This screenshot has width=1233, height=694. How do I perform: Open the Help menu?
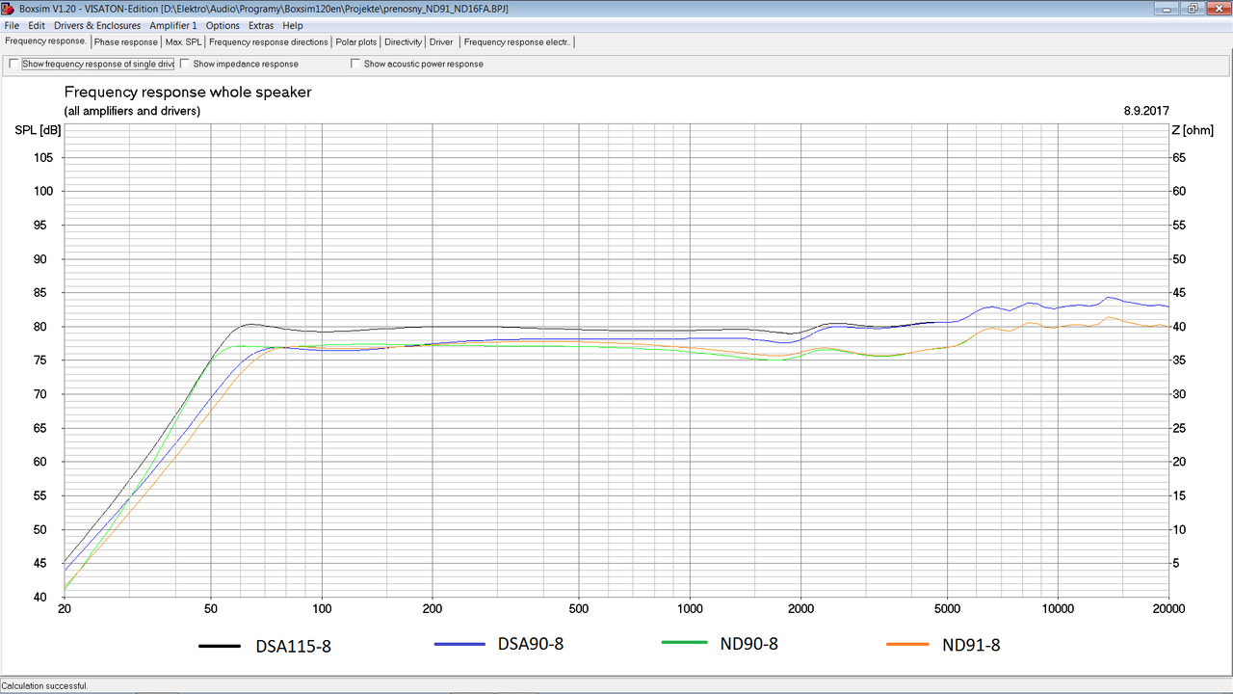(293, 26)
